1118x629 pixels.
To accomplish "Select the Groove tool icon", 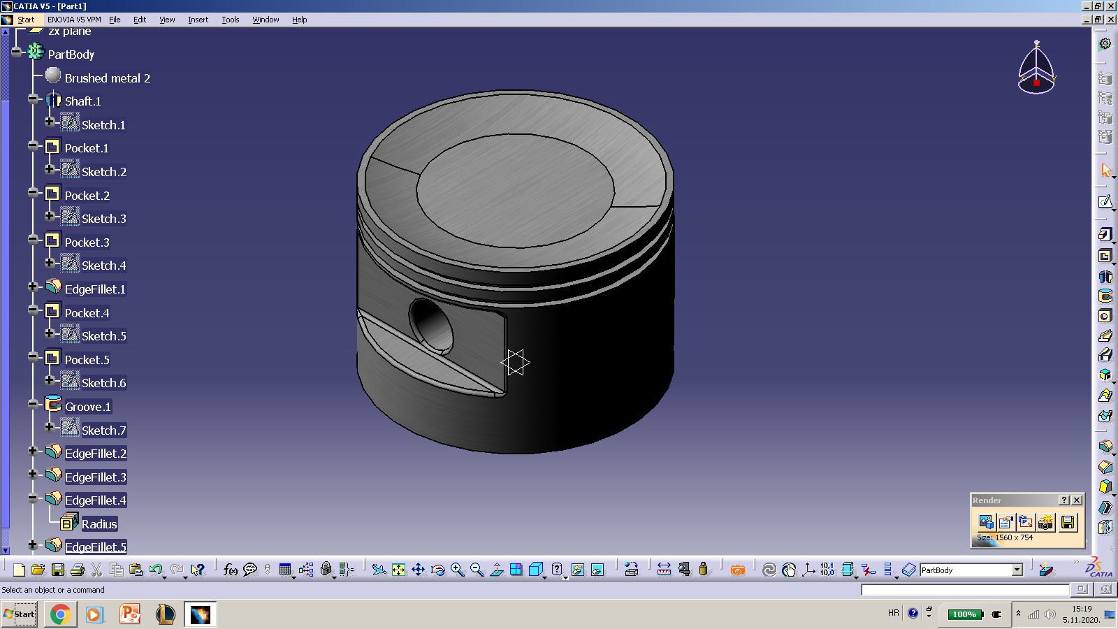I will point(1105,296).
